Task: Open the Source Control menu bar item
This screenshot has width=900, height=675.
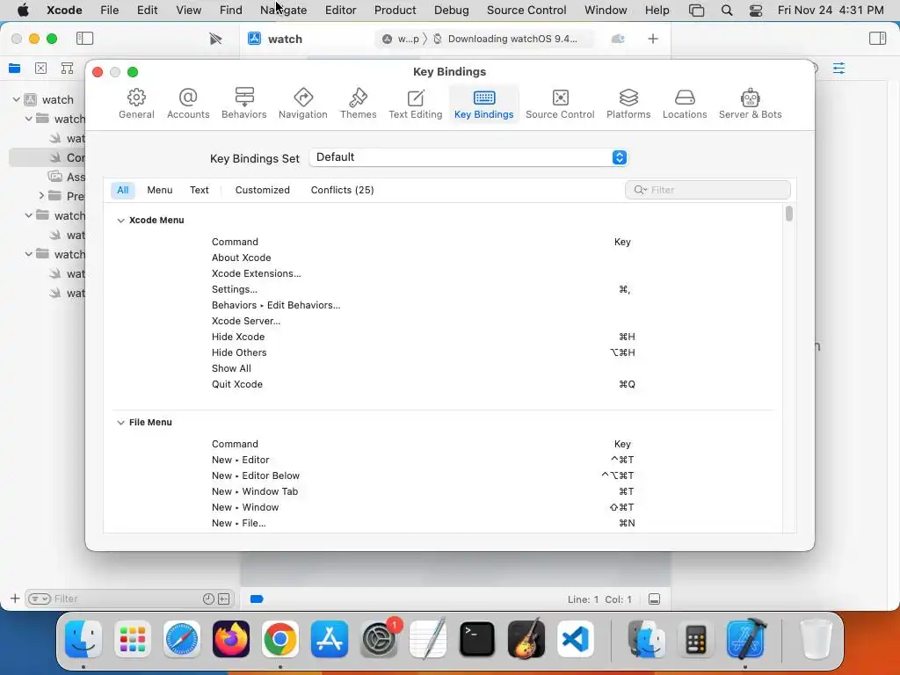Action: [526, 10]
